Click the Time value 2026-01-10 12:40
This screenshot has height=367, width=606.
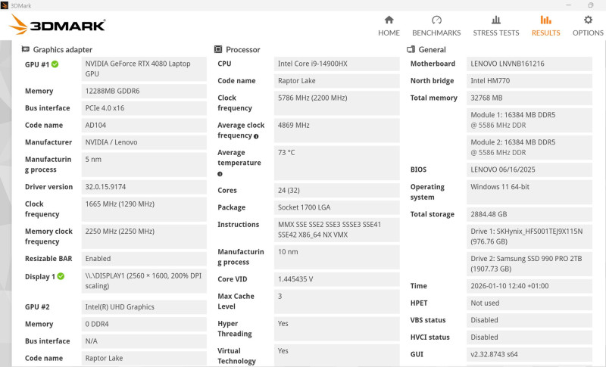[529, 286]
